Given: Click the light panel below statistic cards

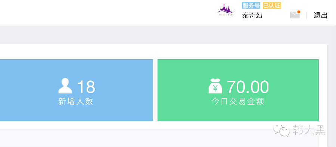Looking at the screenshot, I should [159, 138].
